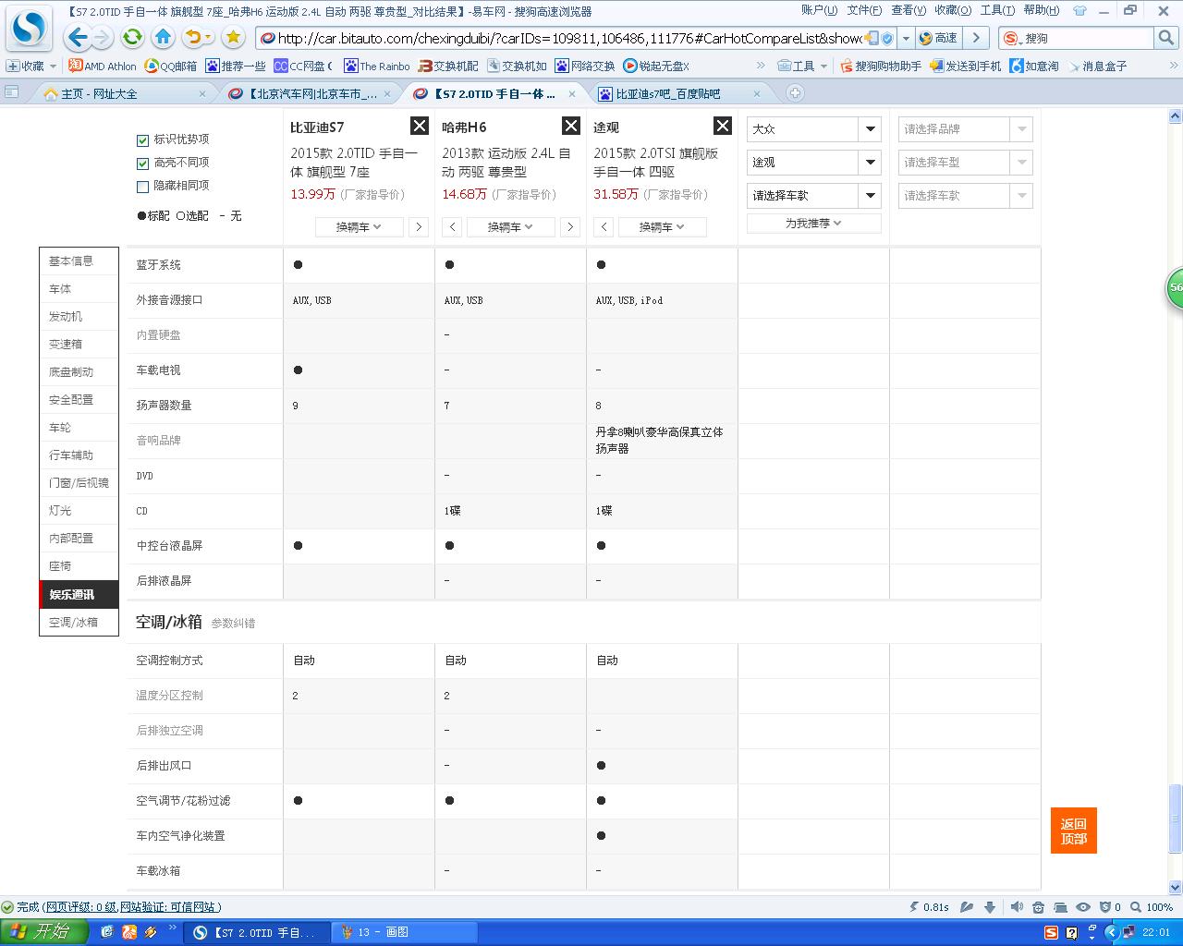Expand 换辆车 dropdown under 比亚迪S7
The image size is (1183, 946).
(360, 227)
